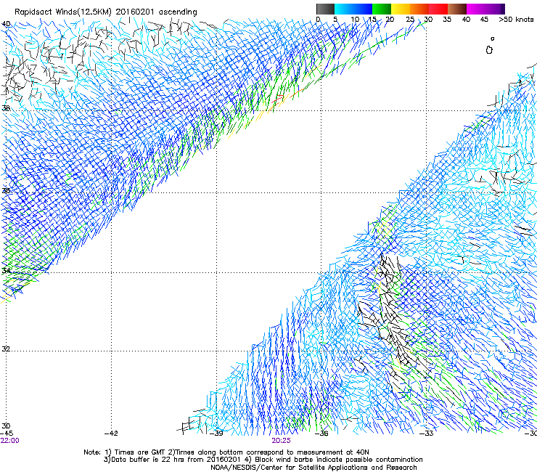Click the '-33' longitude label
Image resolution: width=537 pixels, height=472 pixels.
click(x=427, y=434)
